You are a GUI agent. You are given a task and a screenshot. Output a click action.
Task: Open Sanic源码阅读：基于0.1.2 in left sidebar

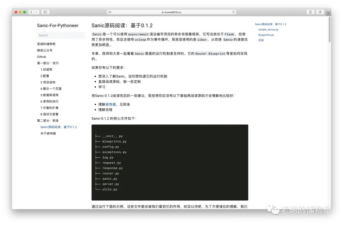(x=58, y=127)
